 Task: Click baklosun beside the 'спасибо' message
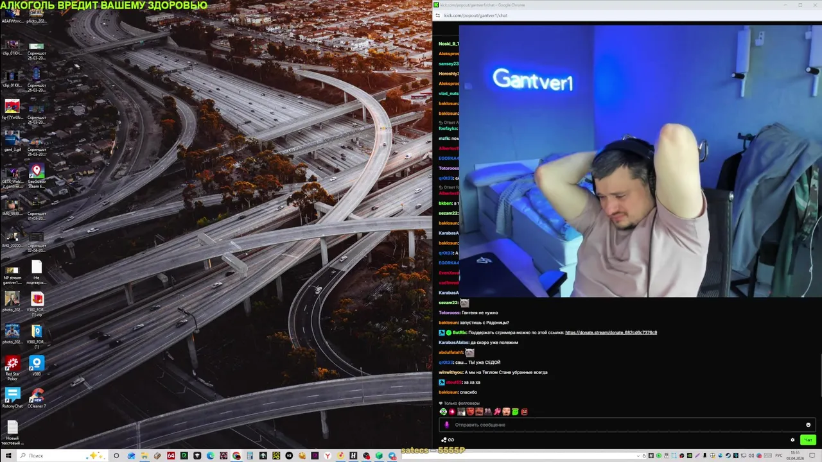coord(449,392)
